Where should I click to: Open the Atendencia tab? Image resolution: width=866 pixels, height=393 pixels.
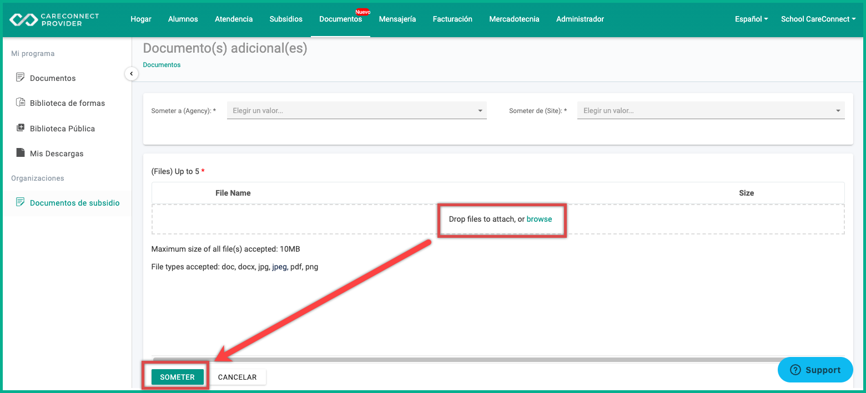pyautogui.click(x=234, y=19)
